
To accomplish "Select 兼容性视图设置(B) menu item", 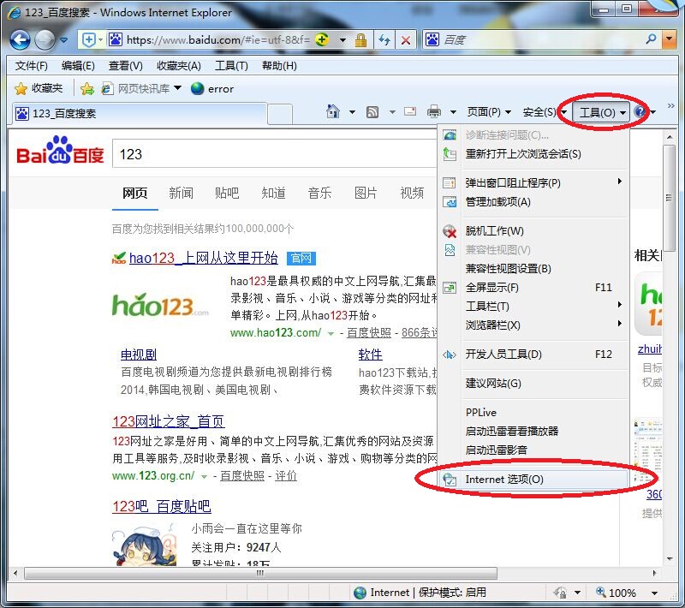I will 533,268.
